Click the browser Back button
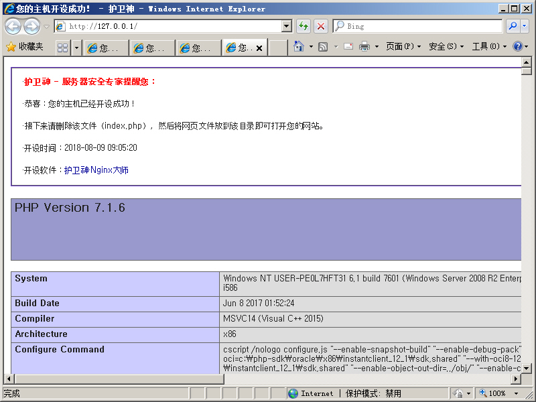The image size is (536, 402). coord(13,26)
